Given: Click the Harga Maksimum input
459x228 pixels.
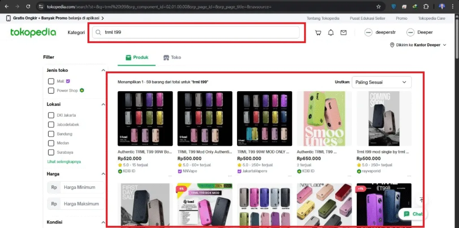Looking at the screenshot, I should tap(75, 204).
